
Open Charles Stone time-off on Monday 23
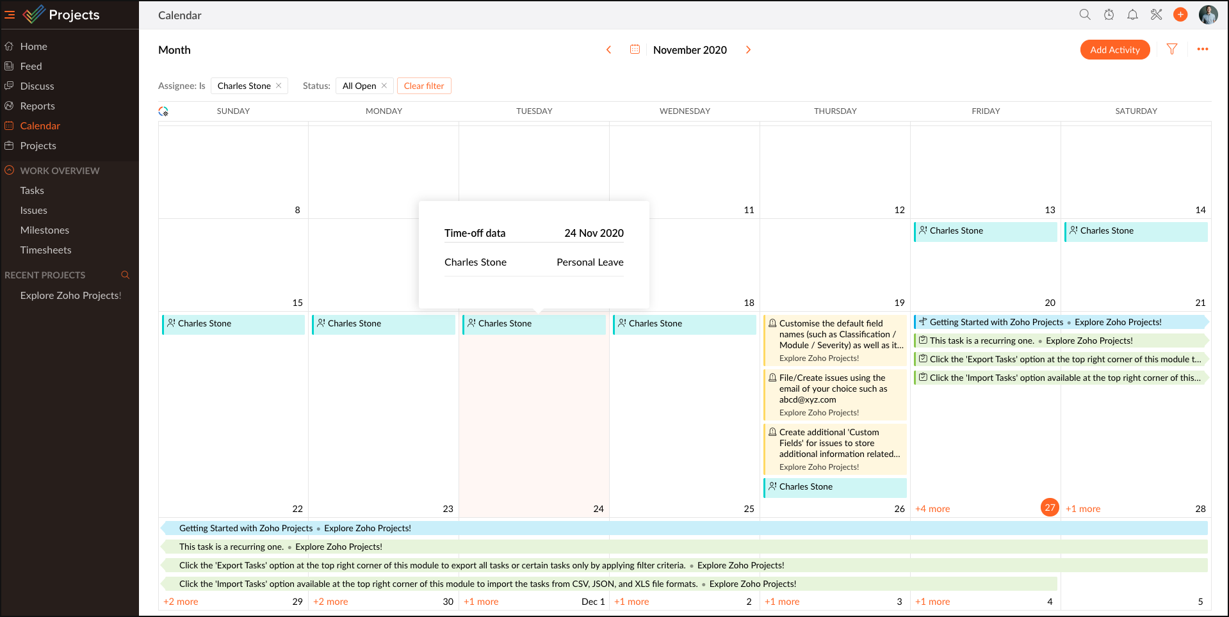tap(384, 324)
